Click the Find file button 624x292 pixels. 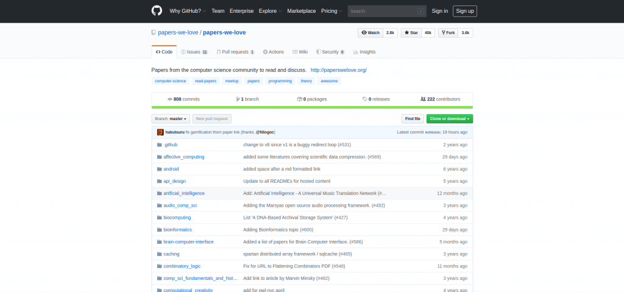click(413, 119)
